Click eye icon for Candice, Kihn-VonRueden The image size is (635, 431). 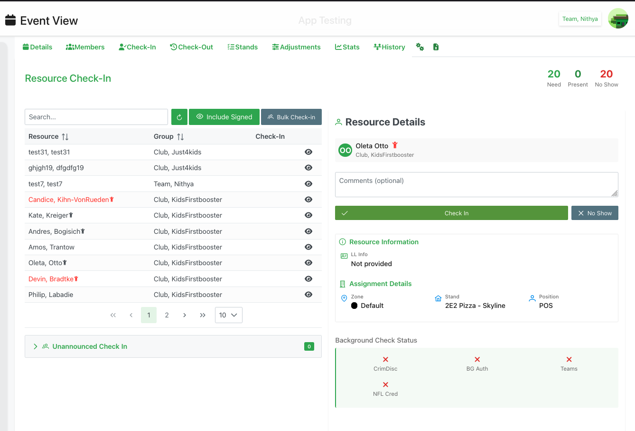[308, 200]
